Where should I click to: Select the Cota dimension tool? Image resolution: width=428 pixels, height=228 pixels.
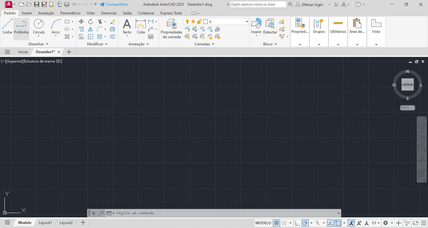[141, 27]
